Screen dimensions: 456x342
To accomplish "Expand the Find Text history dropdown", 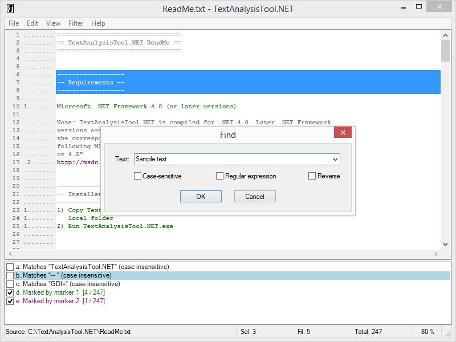I will (x=335, y=160).
